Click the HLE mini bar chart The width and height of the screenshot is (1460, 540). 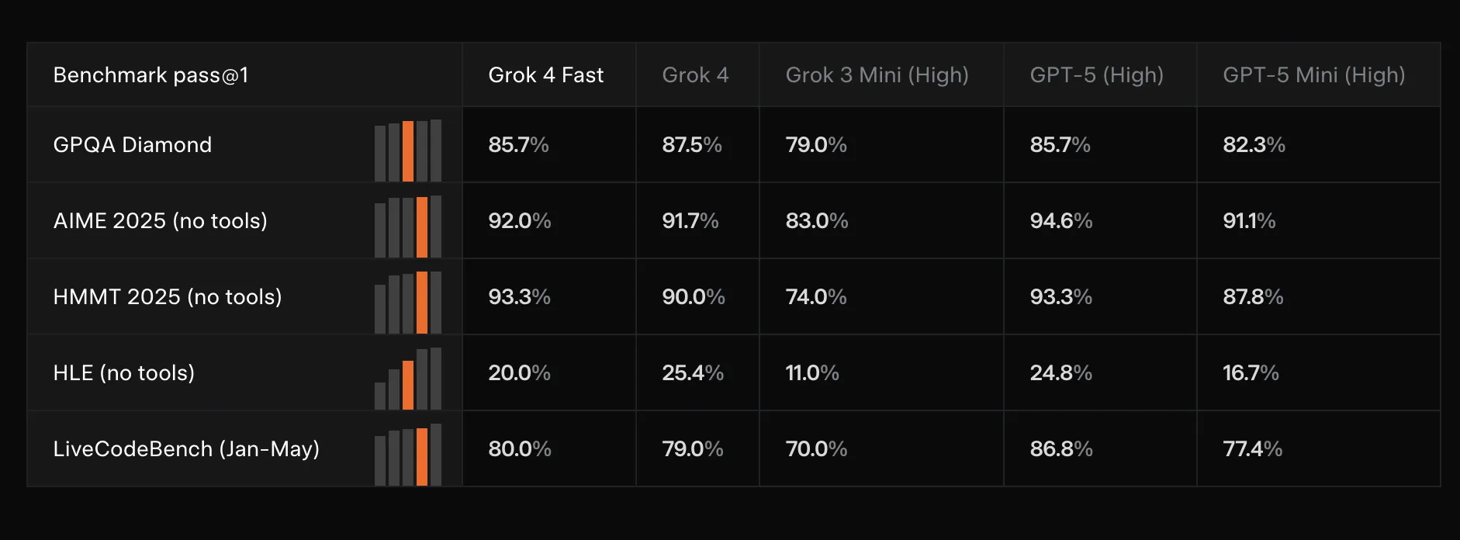[x=408, y=379]
